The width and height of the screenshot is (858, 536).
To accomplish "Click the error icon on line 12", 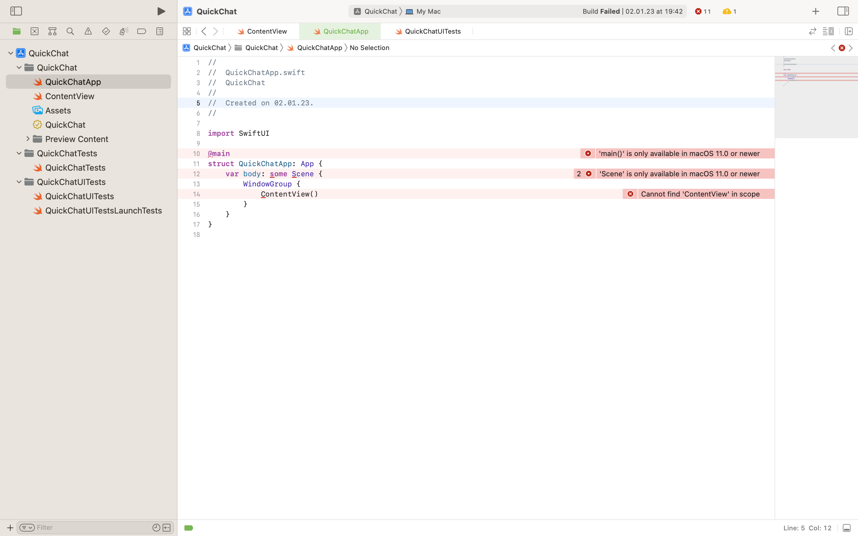I will (x=589, y=174).
